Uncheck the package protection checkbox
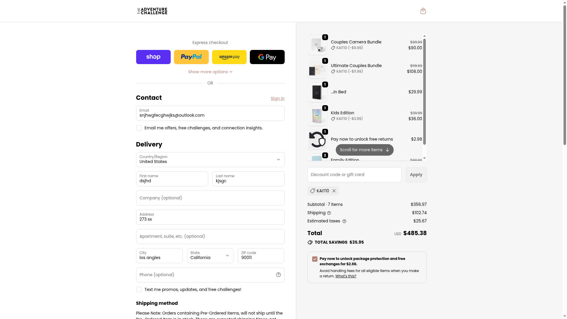567x319 pixels. click(315, 259)
